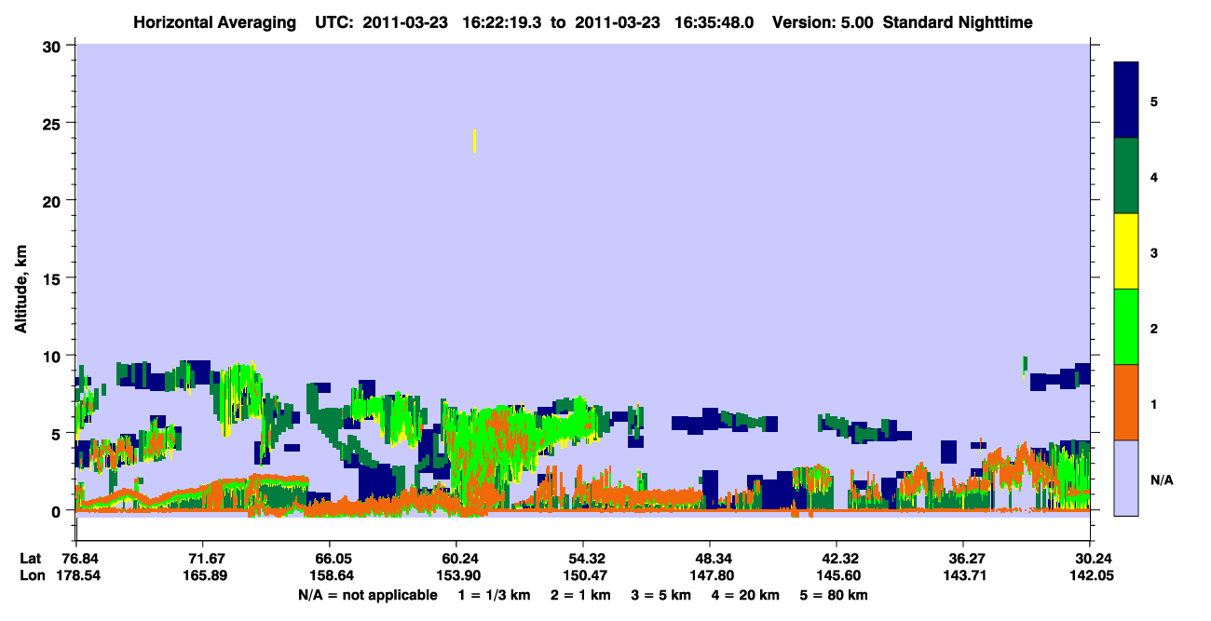Click the dark blue color bar segment labeled 5
1211x621 pixels.
coord(1126,101)
